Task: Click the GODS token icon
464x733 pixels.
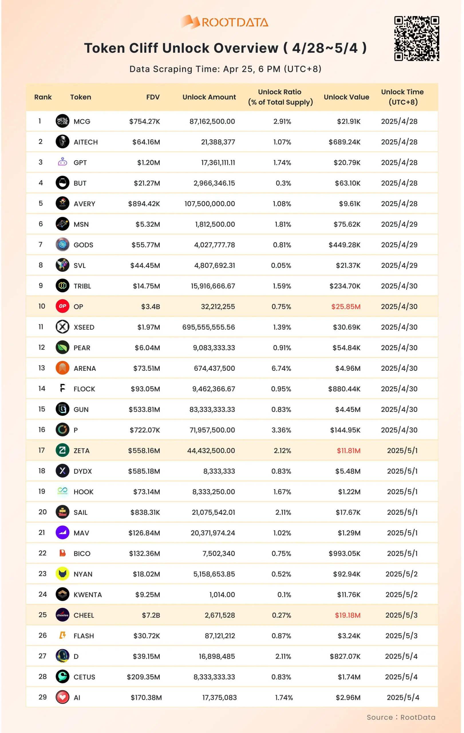Action: point(62,245)
